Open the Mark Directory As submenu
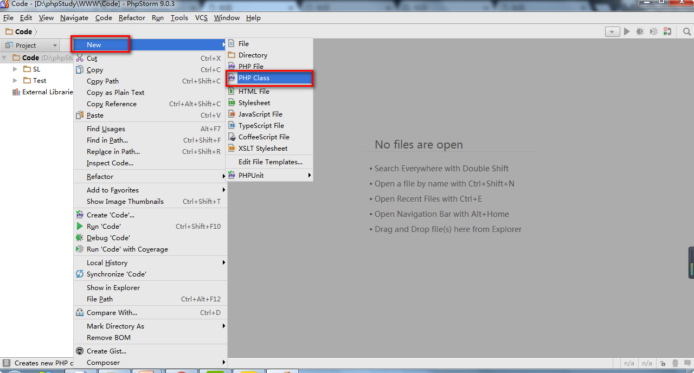This screenshot has width=694, height=373. [x=150, y=326]
